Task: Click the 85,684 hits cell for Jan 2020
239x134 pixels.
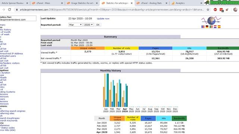Action: pyautogui.click(x=164, y=123)
